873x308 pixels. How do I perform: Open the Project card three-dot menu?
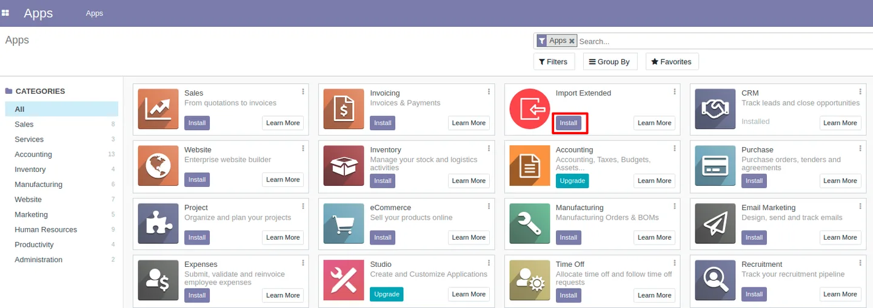point(303,206)
